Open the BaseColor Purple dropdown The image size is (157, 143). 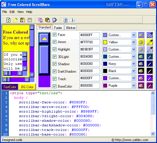pos(134,86)
